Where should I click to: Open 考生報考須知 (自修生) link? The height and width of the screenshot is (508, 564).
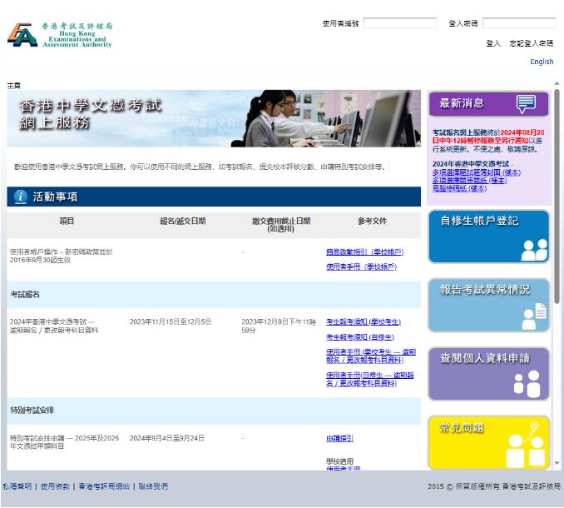pyautogui.click(x=359, y=337)
